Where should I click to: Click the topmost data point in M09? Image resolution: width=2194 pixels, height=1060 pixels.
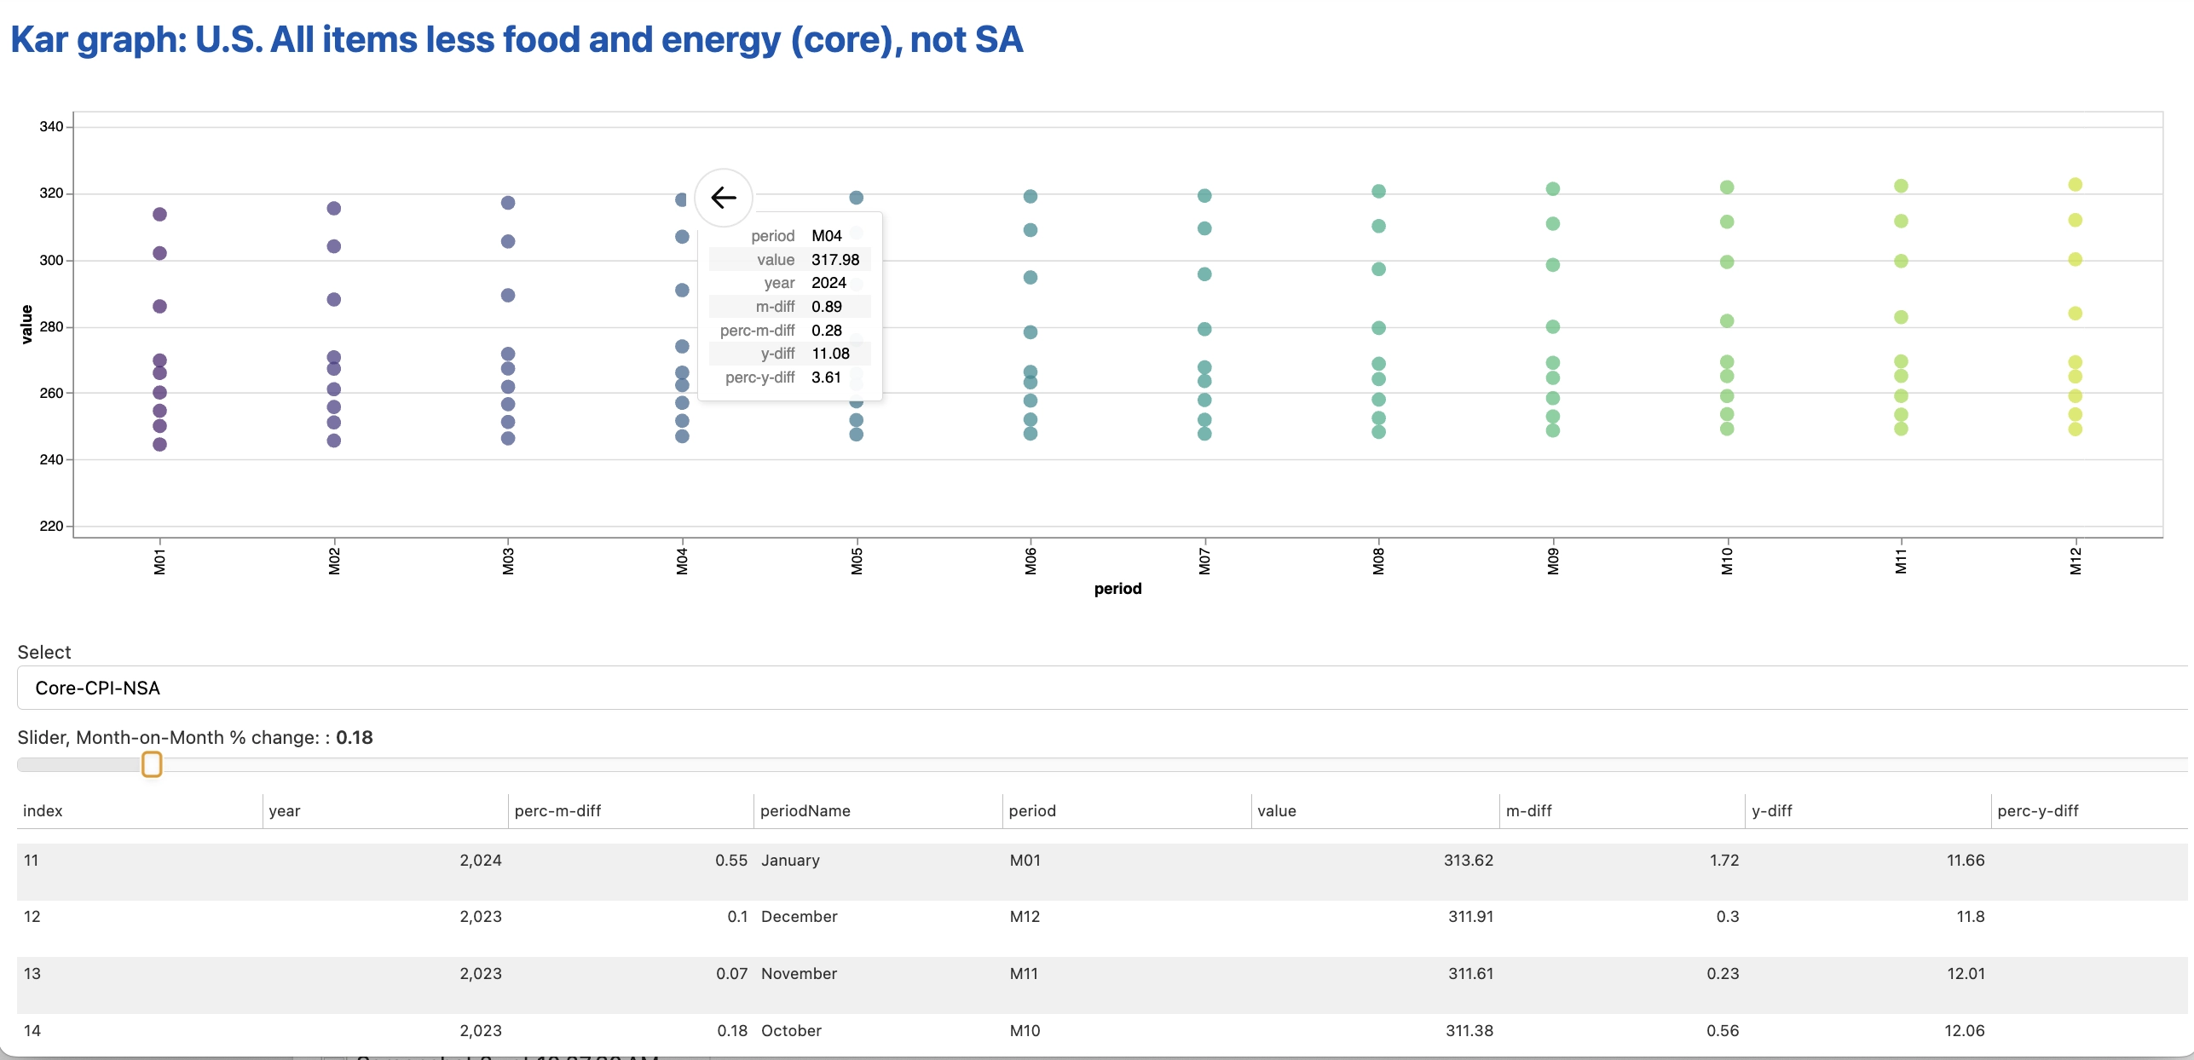pyautogui.click(x=1552, y=189)
